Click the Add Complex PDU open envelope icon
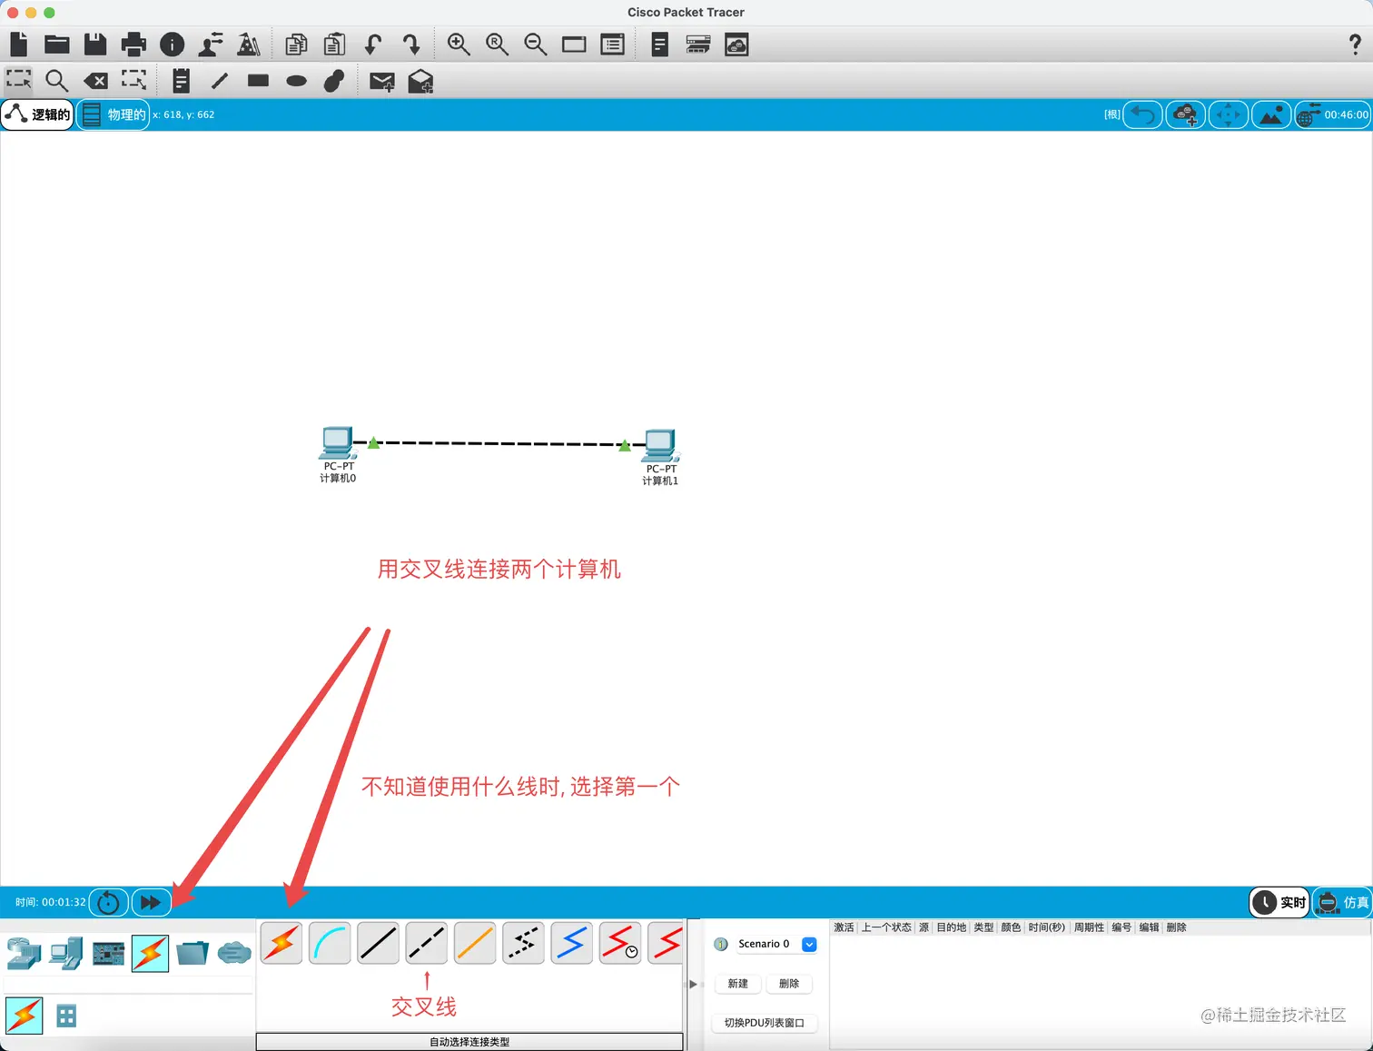The image size is (1373, 1051). coord(420,82)
